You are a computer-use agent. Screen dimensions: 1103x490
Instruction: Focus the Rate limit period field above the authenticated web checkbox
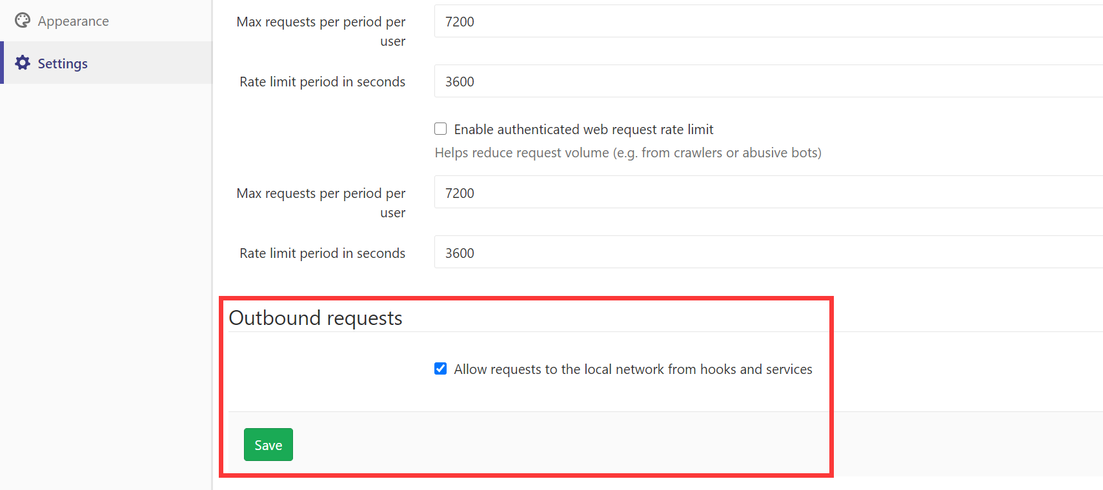(769, 81)
